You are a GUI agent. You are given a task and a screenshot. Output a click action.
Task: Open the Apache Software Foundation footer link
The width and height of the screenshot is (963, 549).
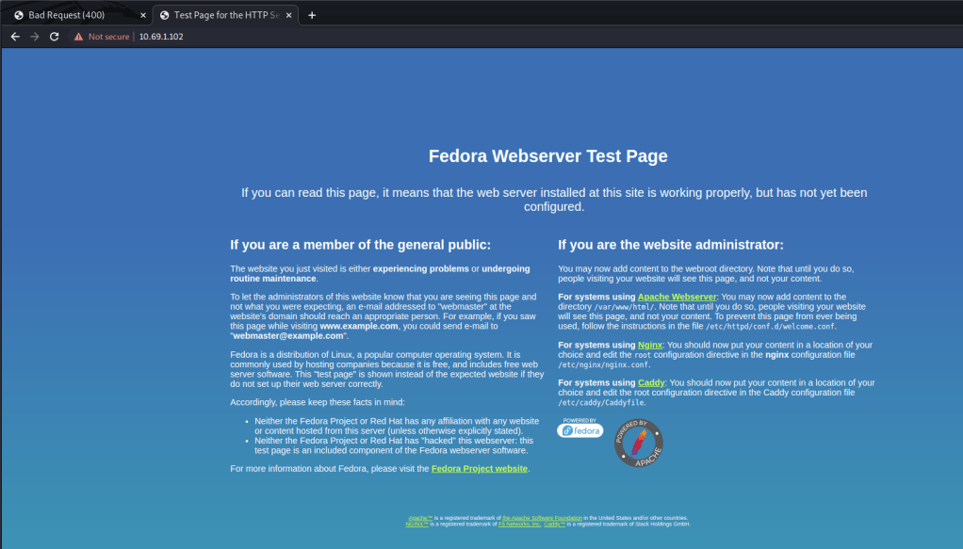542,518
